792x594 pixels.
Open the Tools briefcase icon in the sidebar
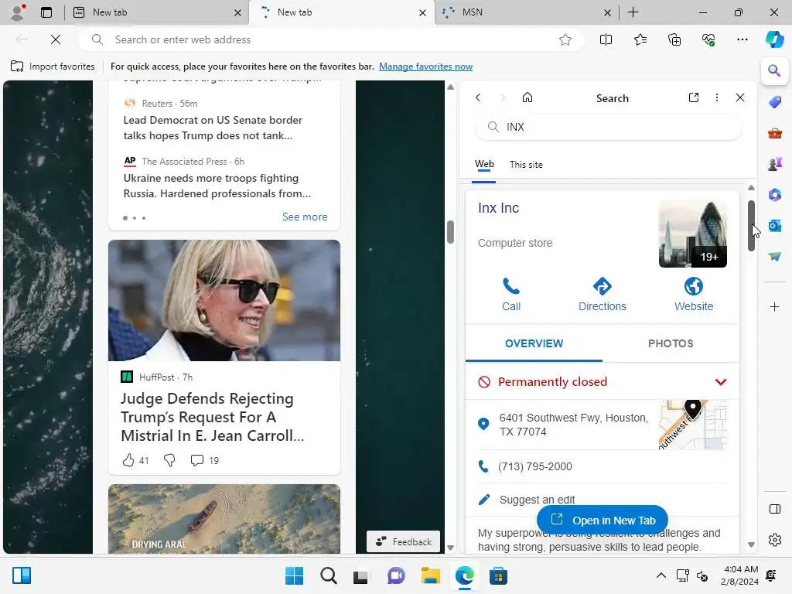point(774,133)
